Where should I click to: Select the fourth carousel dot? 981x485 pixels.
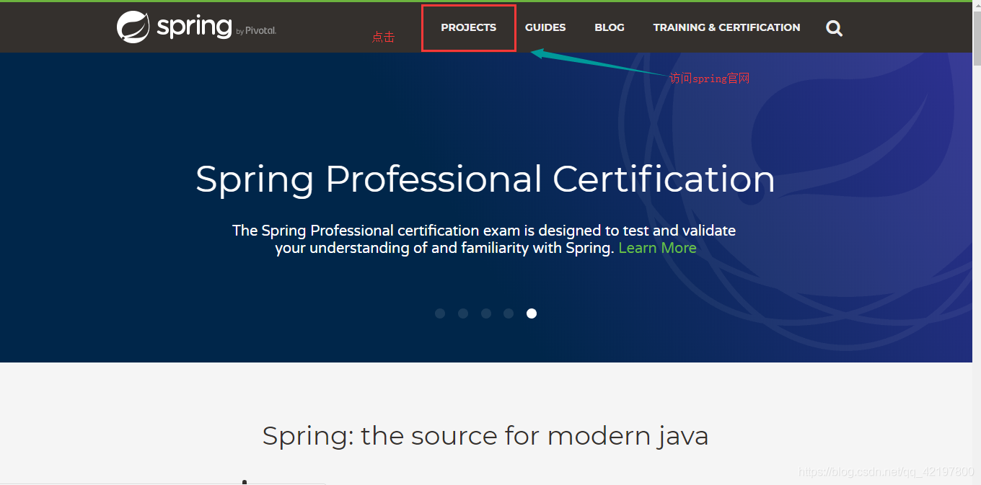tap(509, 313)
